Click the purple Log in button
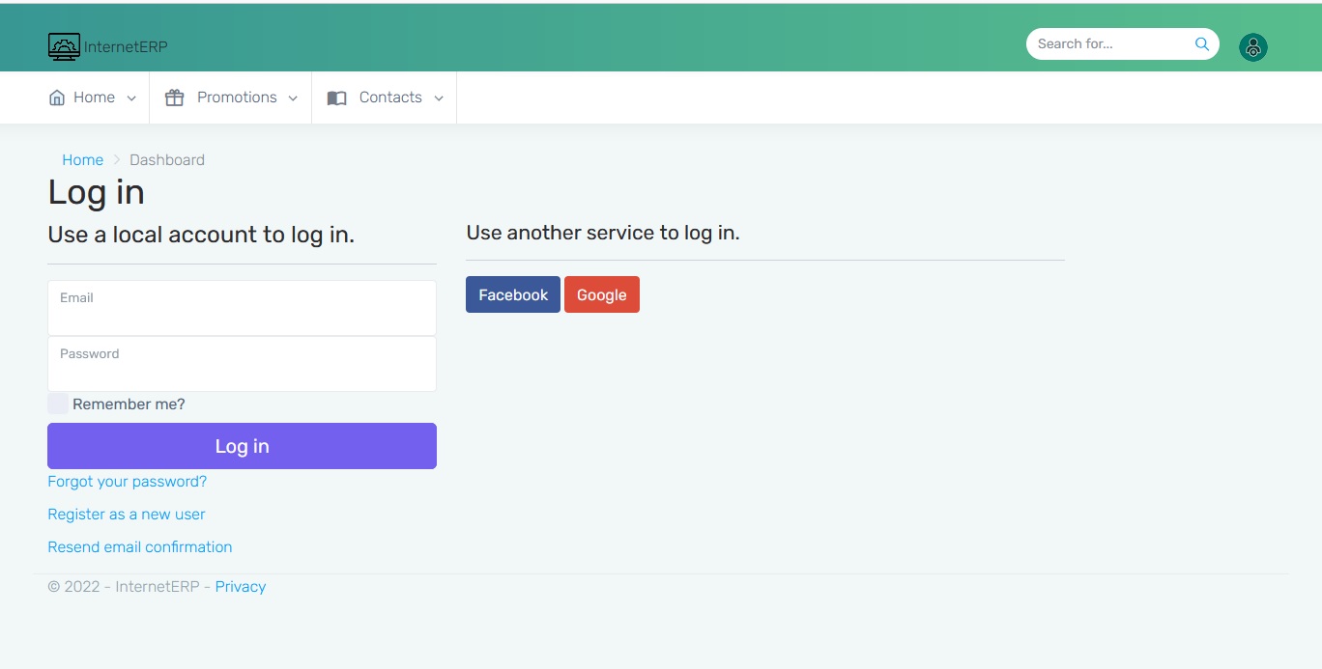 coord(242,446)
